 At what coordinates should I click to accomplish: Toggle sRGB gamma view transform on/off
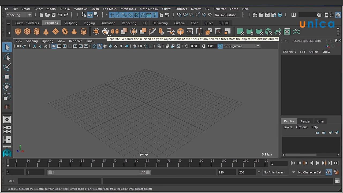coord(220,46)
